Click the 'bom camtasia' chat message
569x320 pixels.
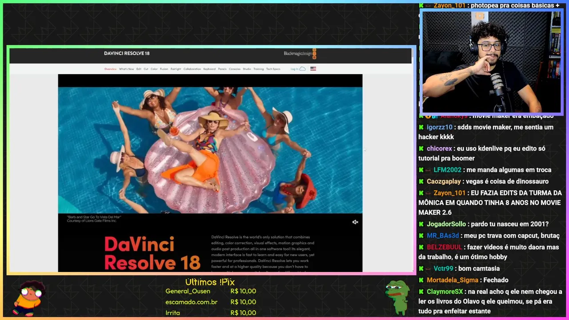point(479,268)
